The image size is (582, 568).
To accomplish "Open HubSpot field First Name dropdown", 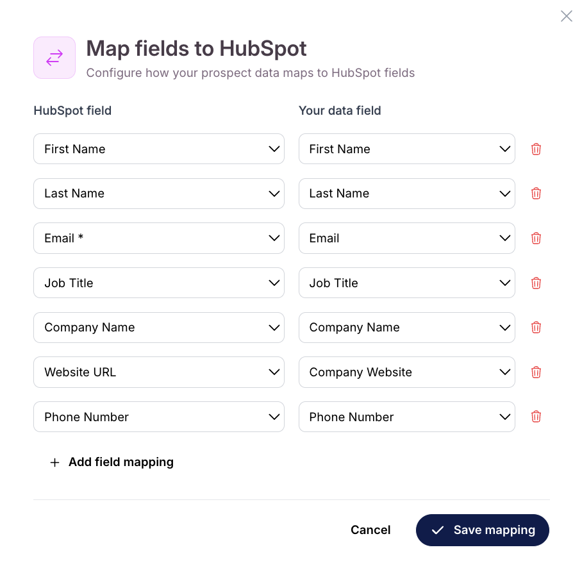I will [x=159, y=149].
